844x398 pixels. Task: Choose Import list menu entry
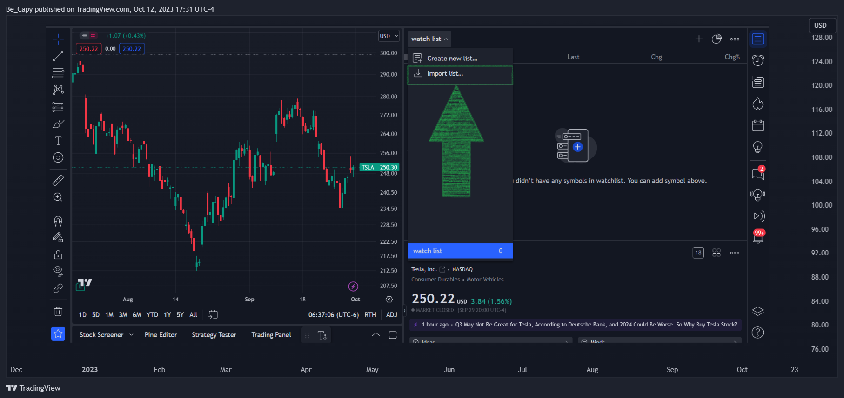(x=460, y=74)
